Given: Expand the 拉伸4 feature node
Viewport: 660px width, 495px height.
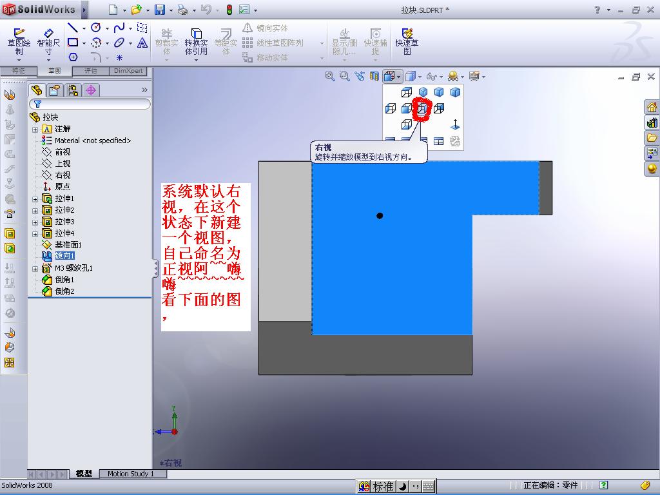Looking at the screenshot, I should (35, 233).
